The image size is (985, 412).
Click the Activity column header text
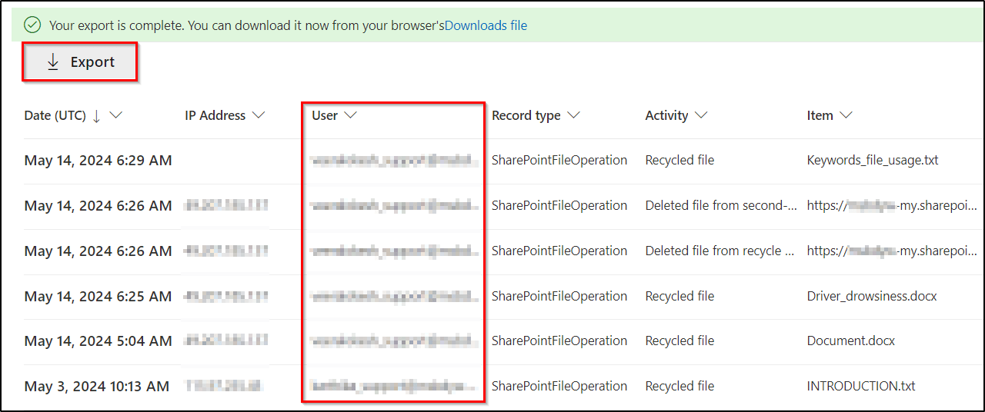point(666,115)
